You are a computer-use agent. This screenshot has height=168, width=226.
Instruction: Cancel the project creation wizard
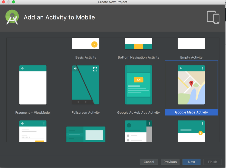[149, 162]
